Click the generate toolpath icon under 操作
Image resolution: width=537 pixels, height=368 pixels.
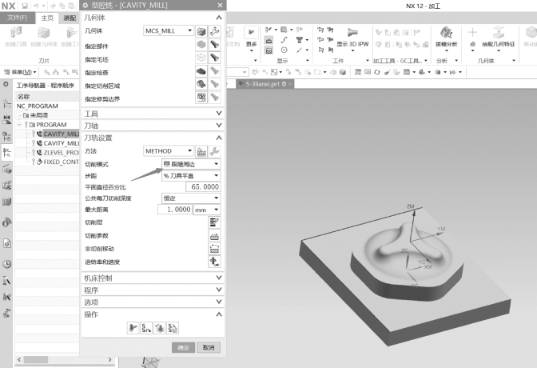tap(133, 327)
